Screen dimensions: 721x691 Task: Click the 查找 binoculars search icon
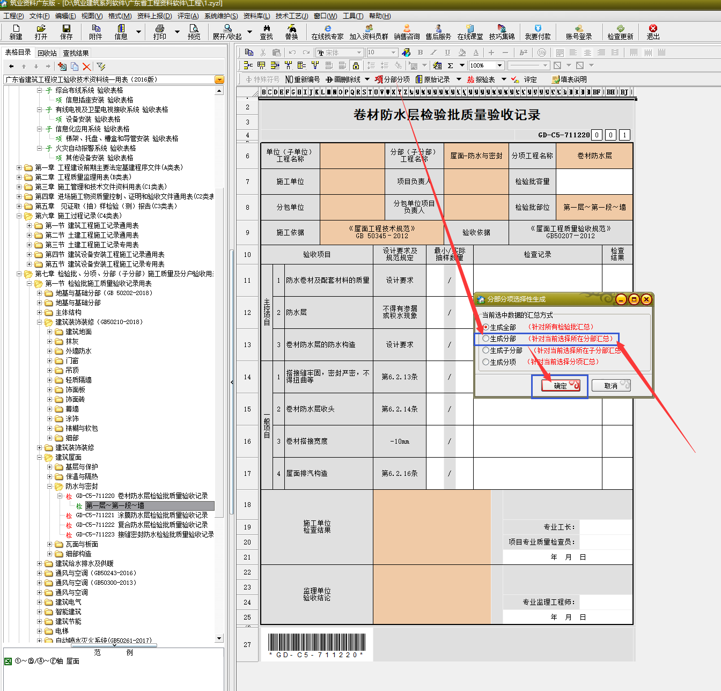pos(267,32)
